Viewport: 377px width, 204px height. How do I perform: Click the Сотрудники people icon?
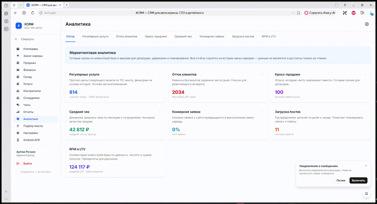[18, 98]
